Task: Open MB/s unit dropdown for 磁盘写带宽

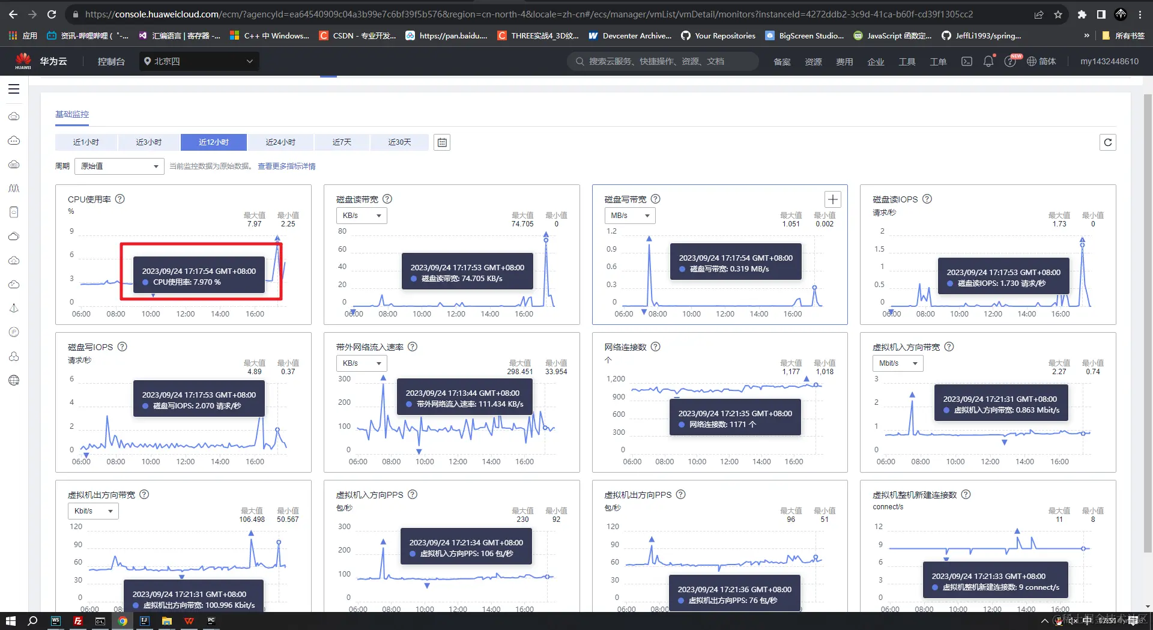Action: (x=629, y=216)
